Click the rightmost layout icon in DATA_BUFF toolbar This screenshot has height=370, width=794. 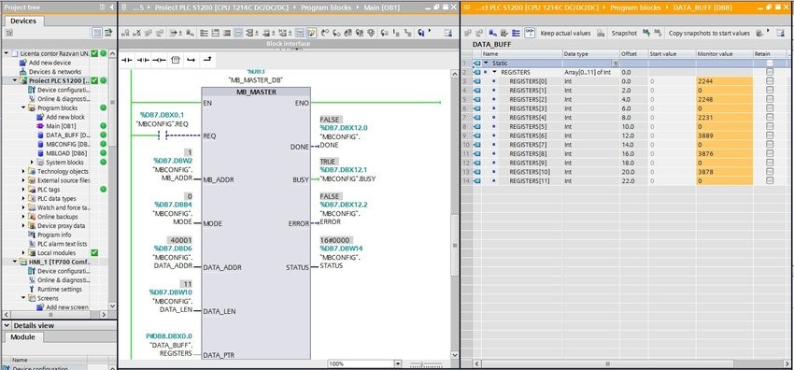click(781, 33)
